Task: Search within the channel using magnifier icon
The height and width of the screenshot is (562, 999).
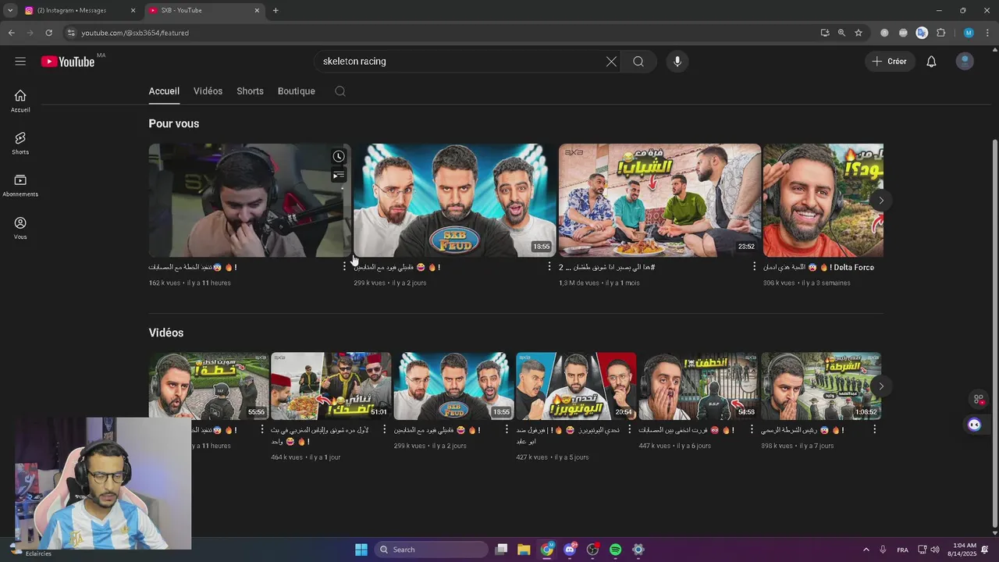Action: click(x=340, y=91)
